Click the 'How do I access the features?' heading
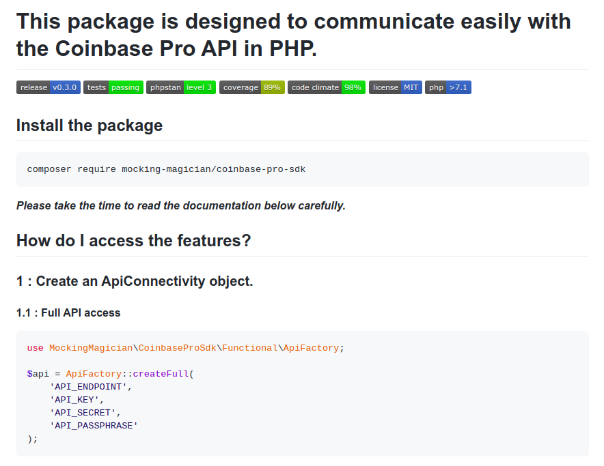604x466 pixels. (x=133, y=240)
